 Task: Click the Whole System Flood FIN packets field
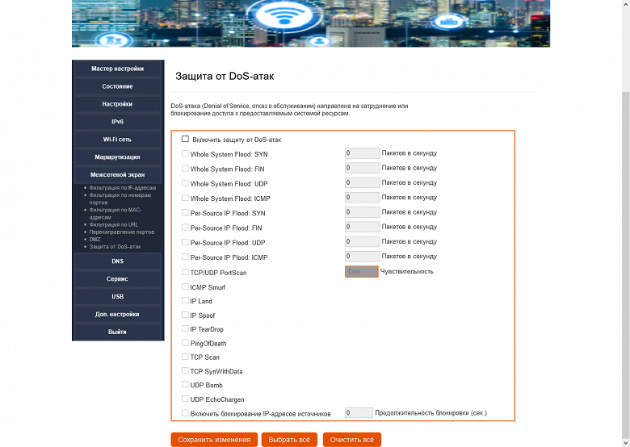pyautogui.click(x=363, y=168)
